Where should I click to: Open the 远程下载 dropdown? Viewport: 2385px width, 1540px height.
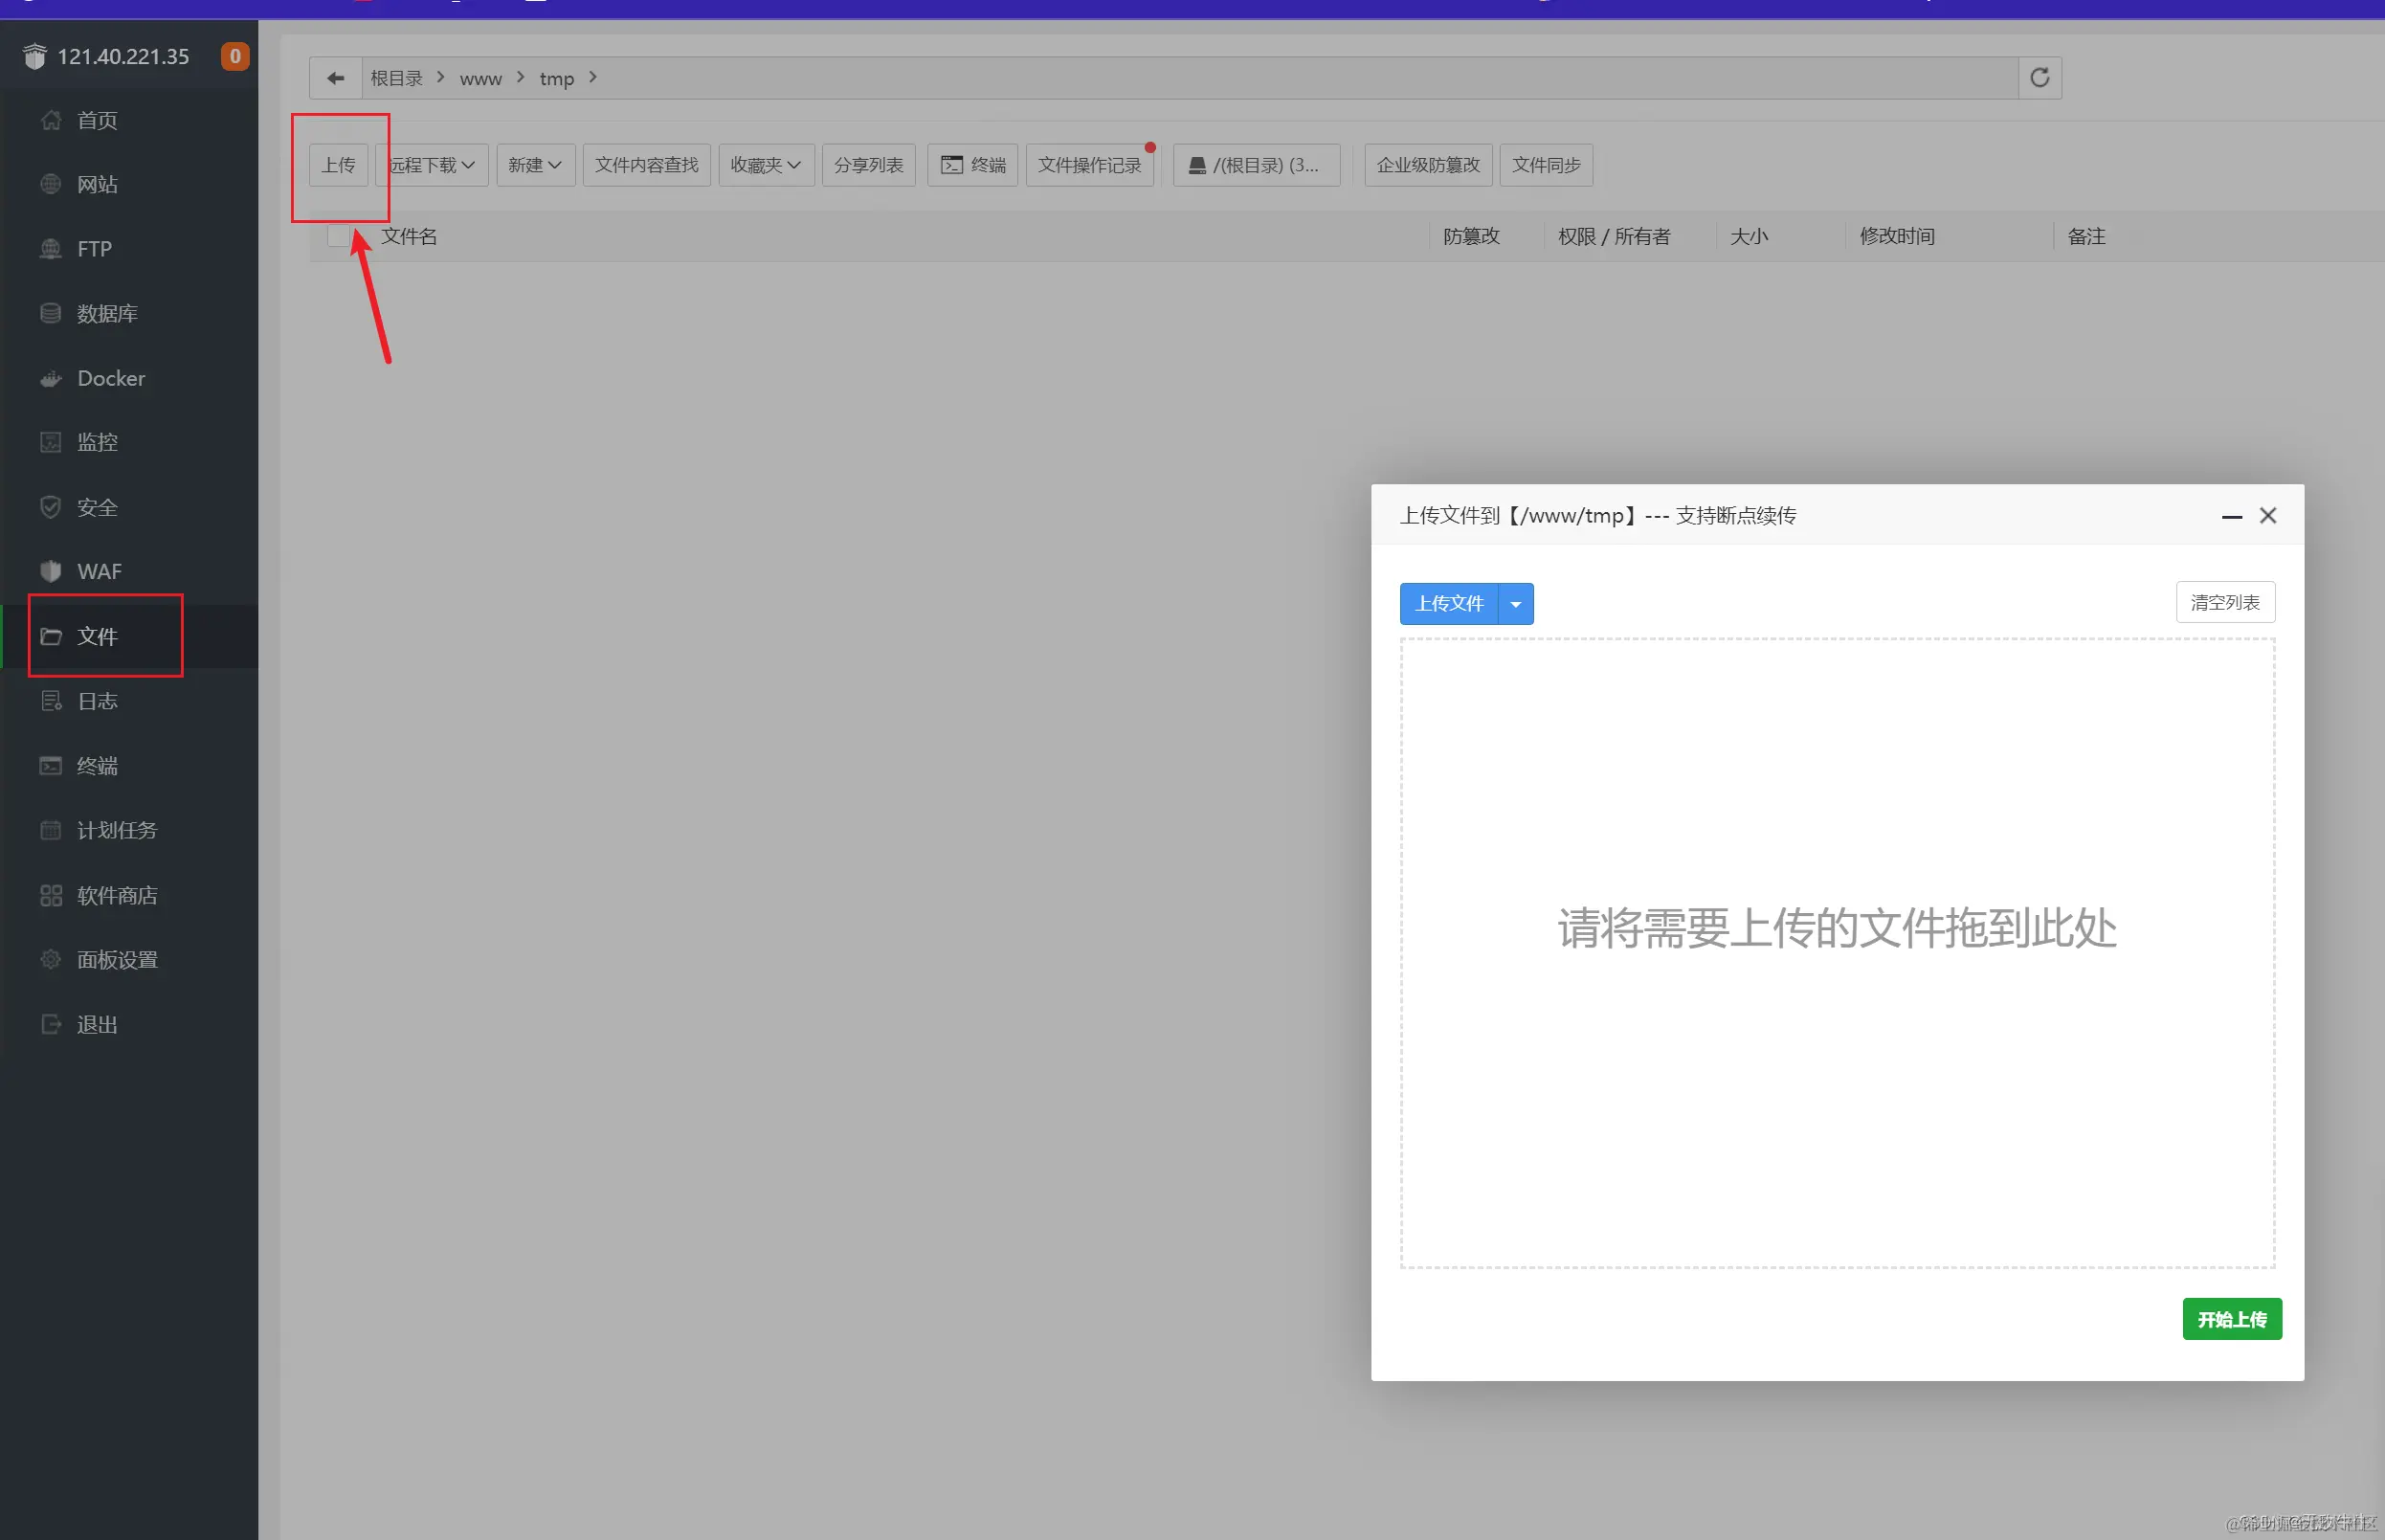point(432,165)
